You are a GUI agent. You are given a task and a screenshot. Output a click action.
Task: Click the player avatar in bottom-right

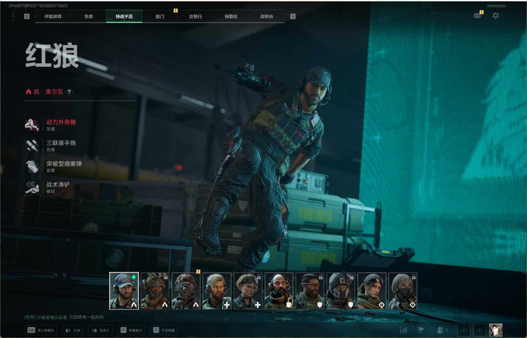tap(496, 330)
